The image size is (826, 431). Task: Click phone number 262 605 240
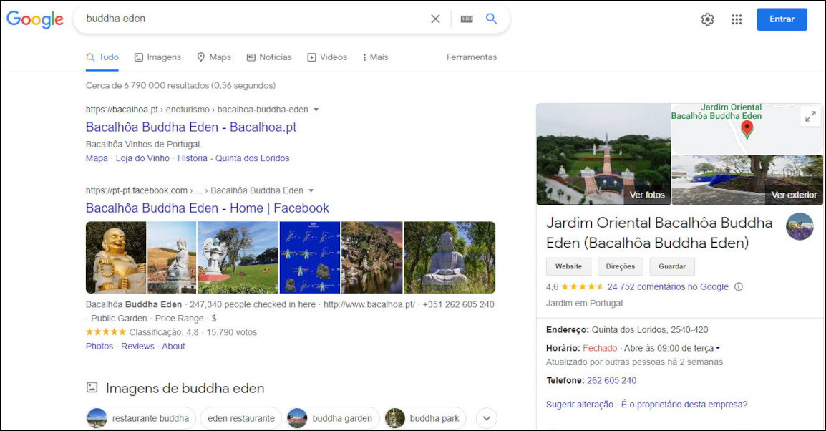(611, 380)
